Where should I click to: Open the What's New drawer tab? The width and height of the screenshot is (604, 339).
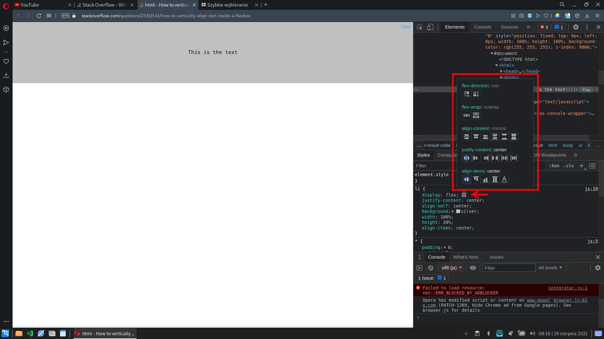click(466, 257)
